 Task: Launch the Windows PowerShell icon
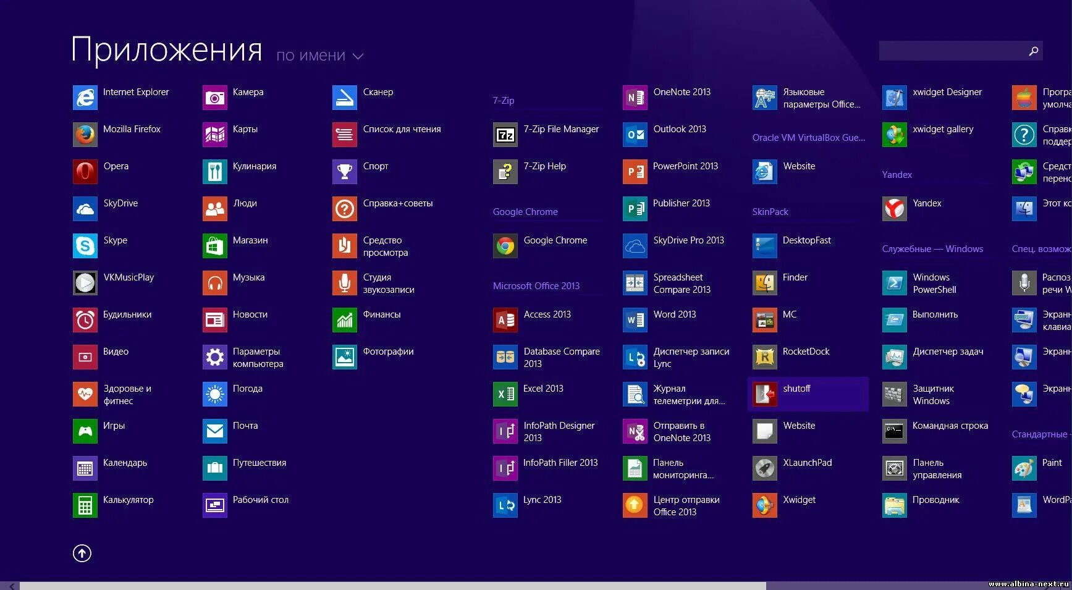894,283
